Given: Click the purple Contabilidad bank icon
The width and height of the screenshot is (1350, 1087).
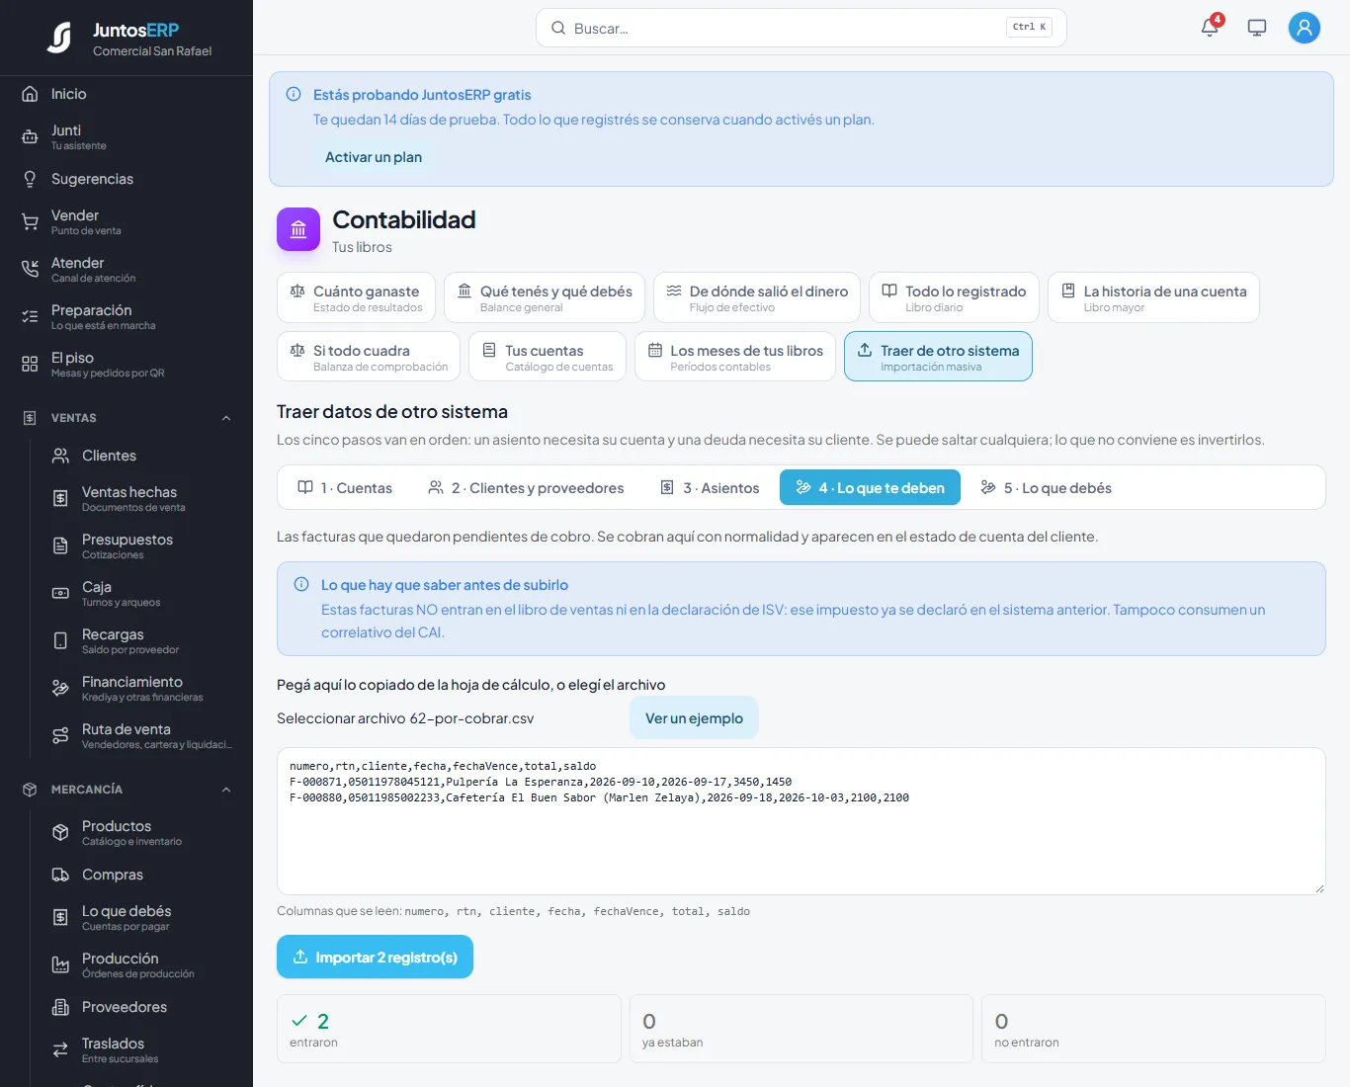Looking at the screenshot, I should (x=298, y=229).
